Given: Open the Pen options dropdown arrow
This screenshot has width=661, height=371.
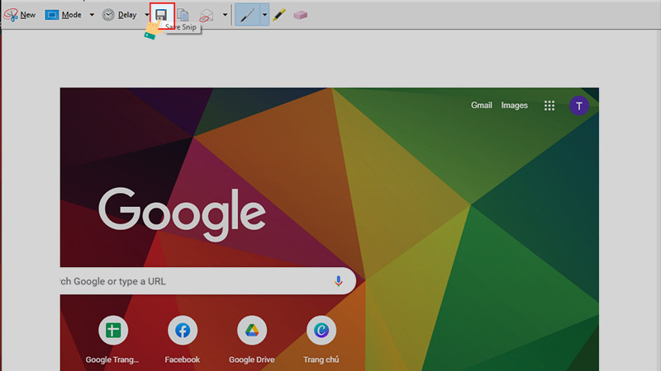Looking at the screenshot, I should click(264, 15).
